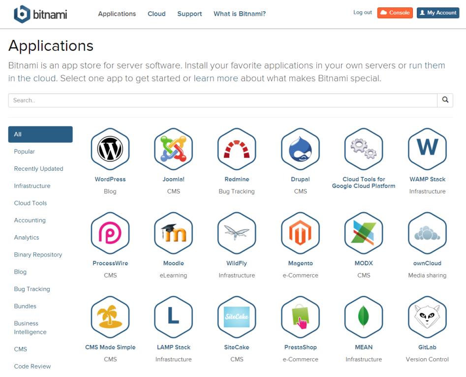Click the search magnifier button
The height and width of the screenshot is (377, 466).
pyautogui.click(x=445, y=100)
